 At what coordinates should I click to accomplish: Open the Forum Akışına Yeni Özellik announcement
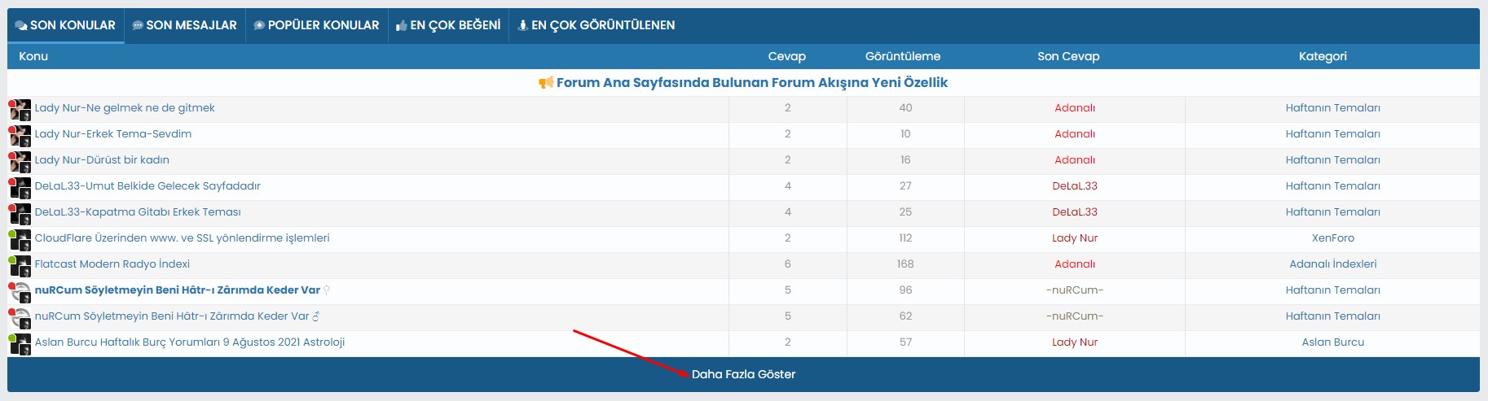tap(751, 83)
